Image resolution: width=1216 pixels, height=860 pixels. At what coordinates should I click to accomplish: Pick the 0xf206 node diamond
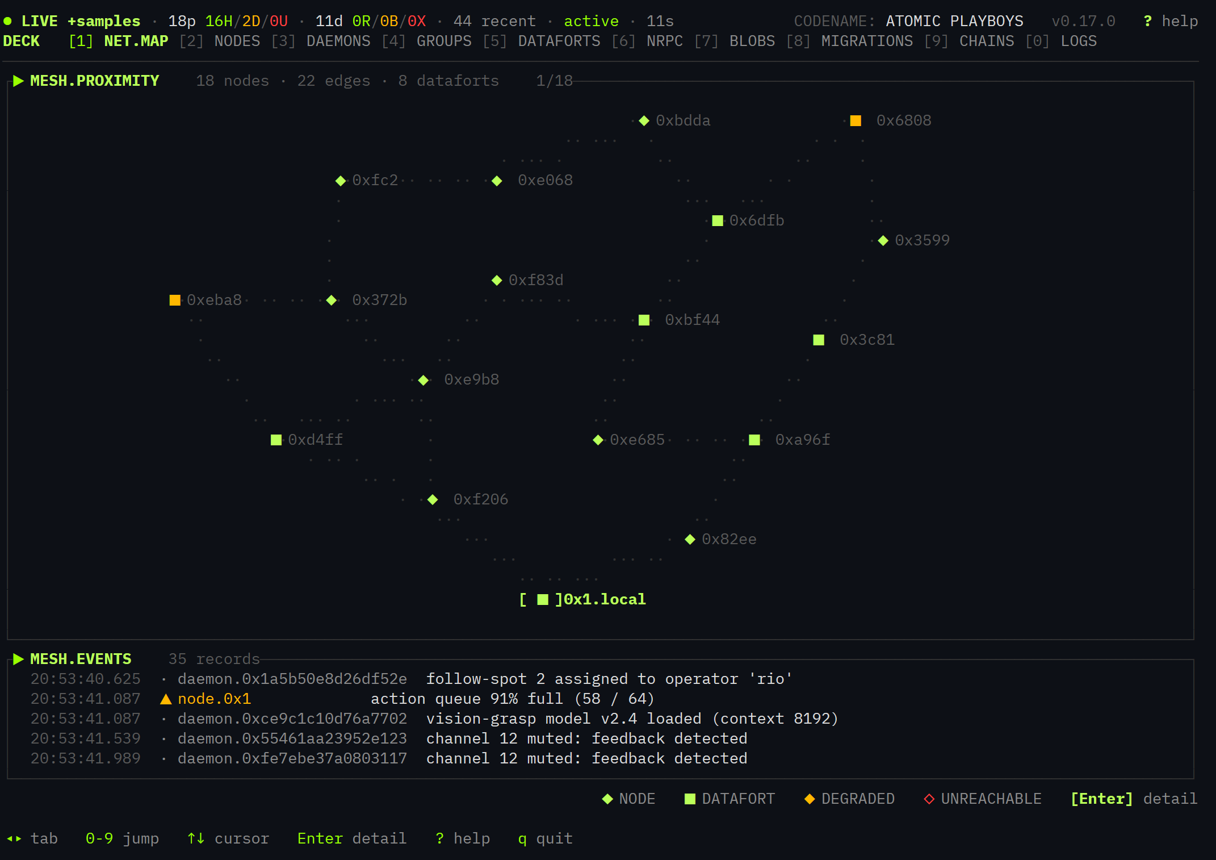[433, 499]
